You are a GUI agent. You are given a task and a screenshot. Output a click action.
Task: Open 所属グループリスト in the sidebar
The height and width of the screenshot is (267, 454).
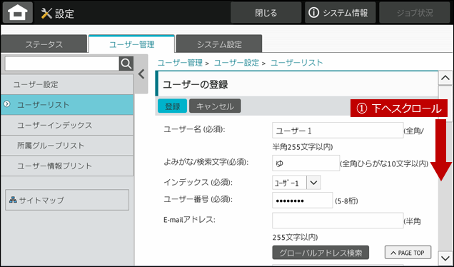67,146
